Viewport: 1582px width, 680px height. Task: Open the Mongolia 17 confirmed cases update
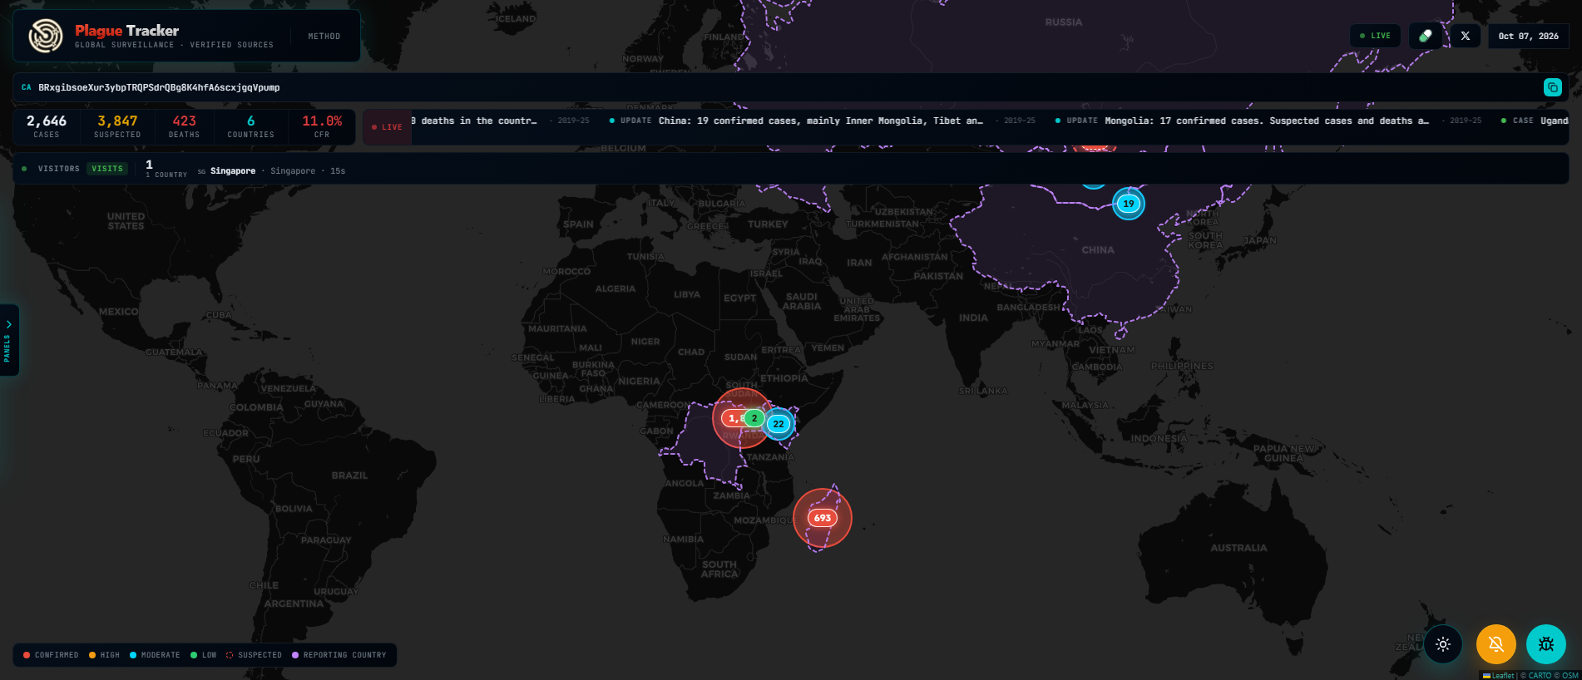(x=1267, y=121)
